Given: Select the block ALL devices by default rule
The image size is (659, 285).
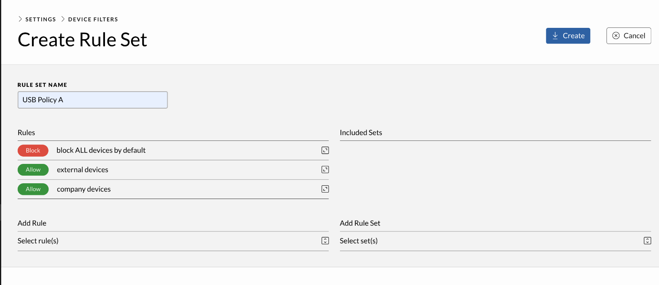Looking at the screenshot, I should (173, 151).
